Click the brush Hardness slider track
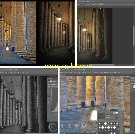 tap(112, 119)
